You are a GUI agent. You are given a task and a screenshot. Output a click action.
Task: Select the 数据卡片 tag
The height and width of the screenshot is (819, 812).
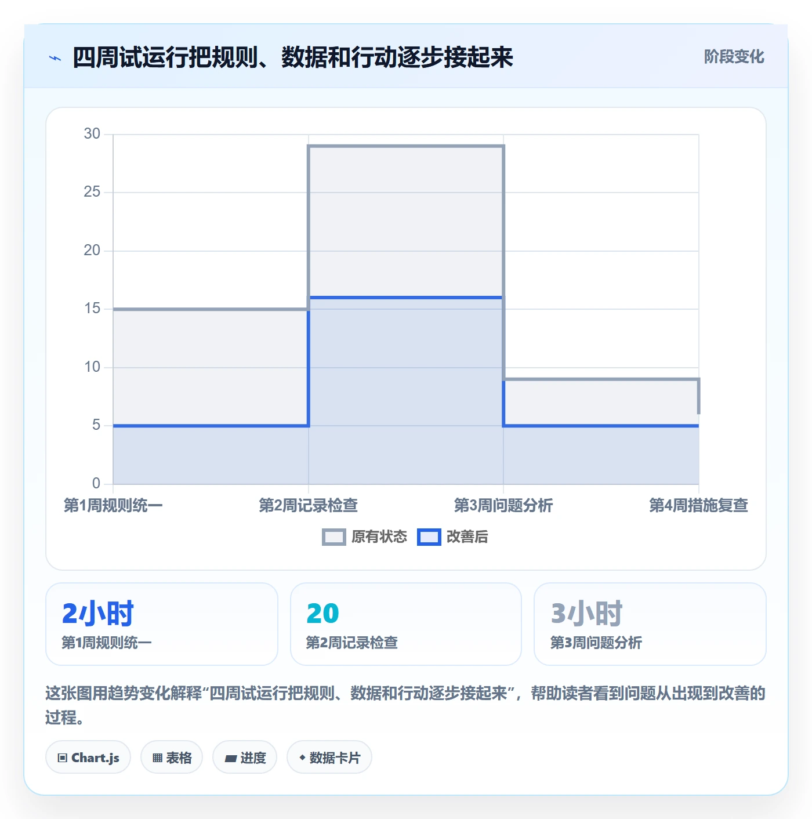[329, 757]
